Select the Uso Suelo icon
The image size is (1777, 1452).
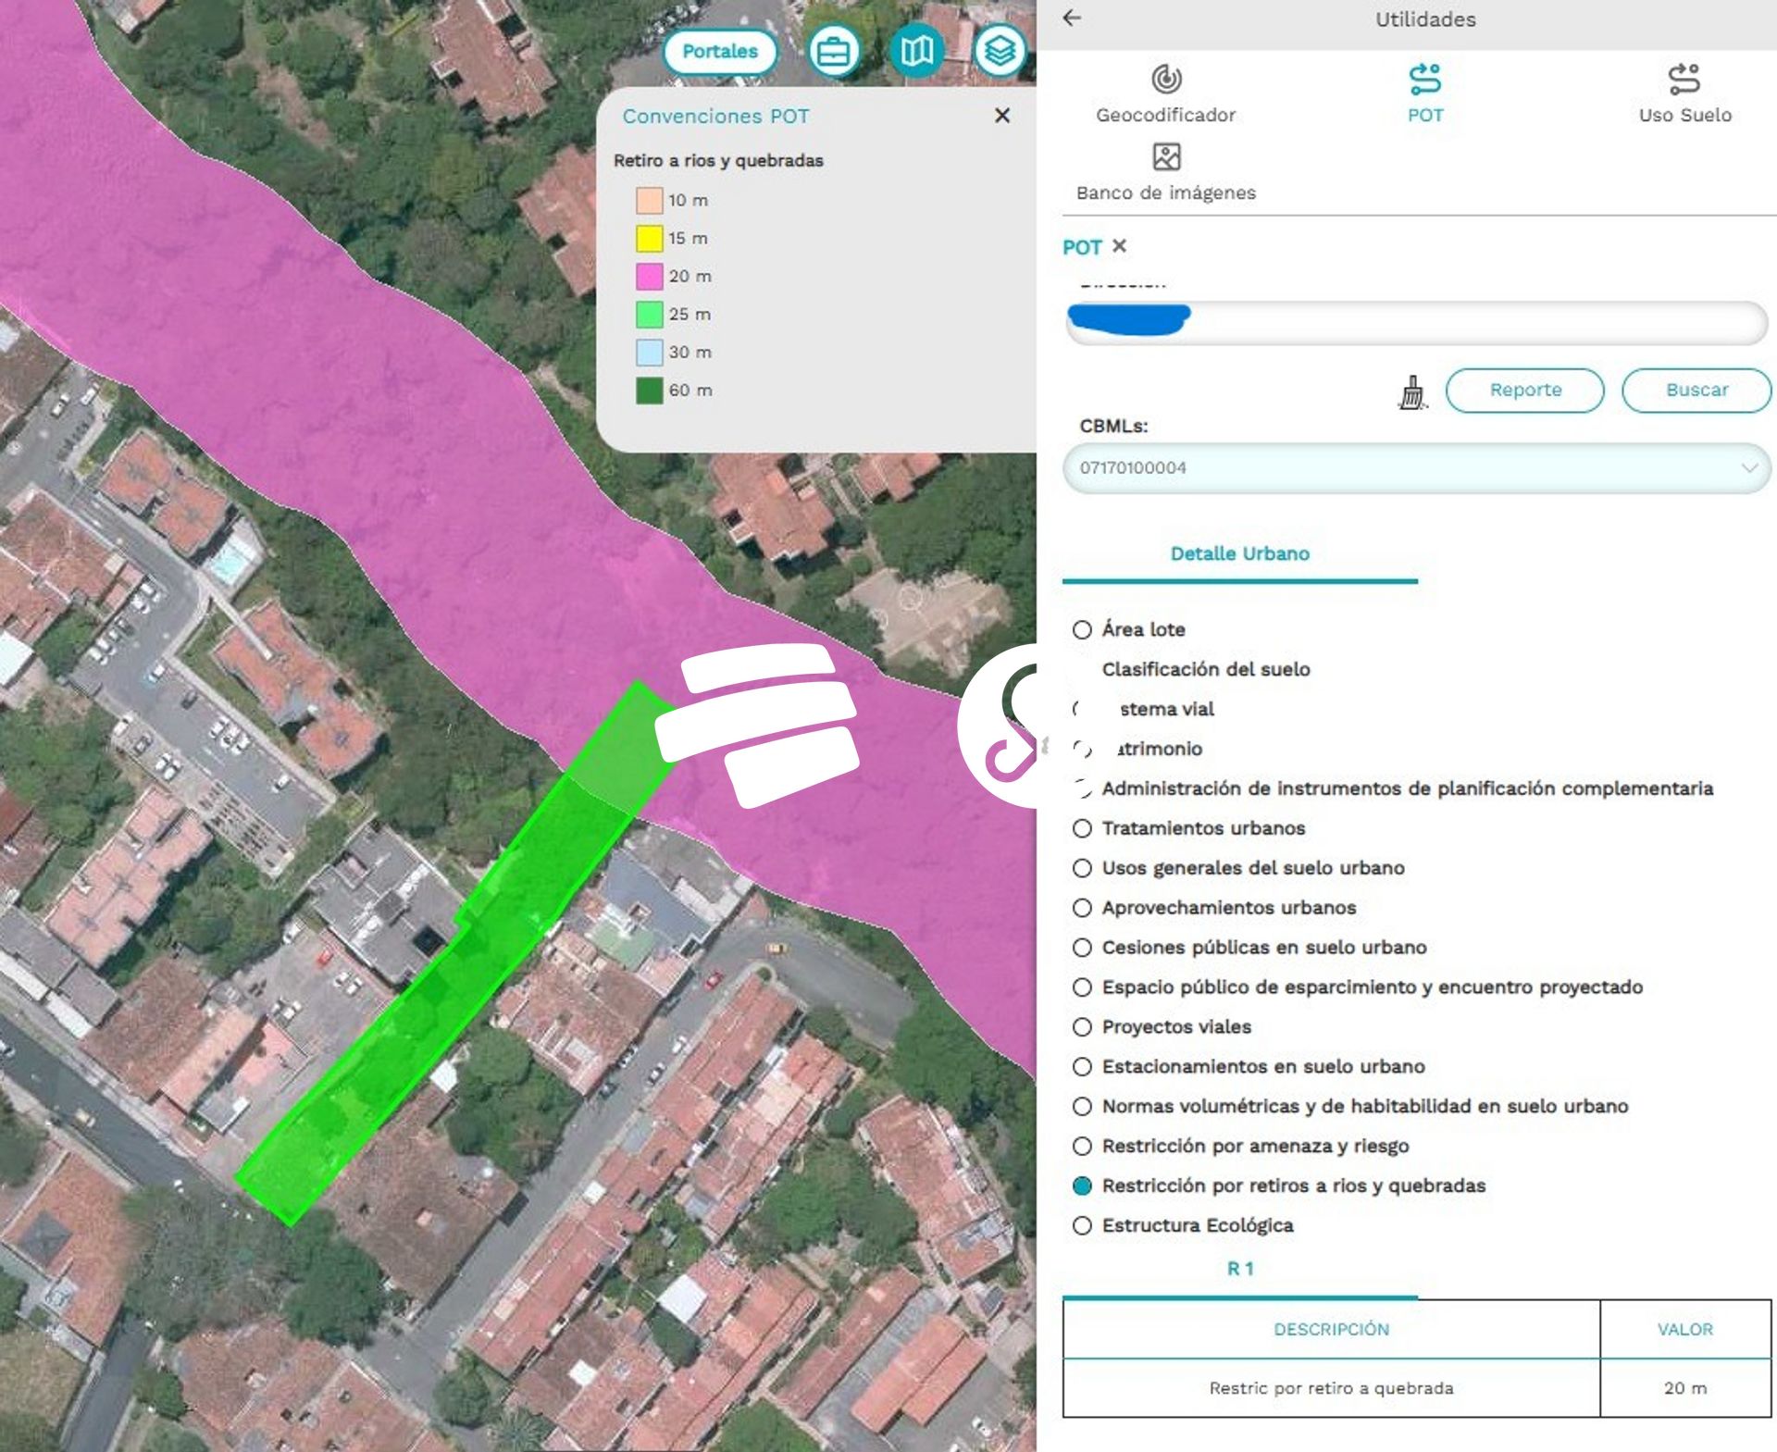click(x=1684, y=80)
